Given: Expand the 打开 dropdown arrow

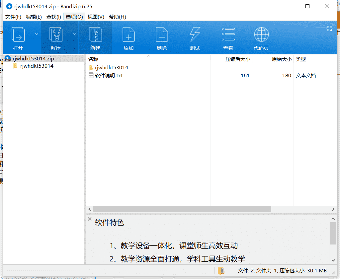Looking at the screenshot, I should tap(37, 34).
